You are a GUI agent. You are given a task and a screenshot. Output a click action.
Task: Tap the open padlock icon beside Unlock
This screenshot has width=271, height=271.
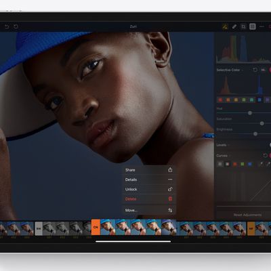tap(170, 189)
